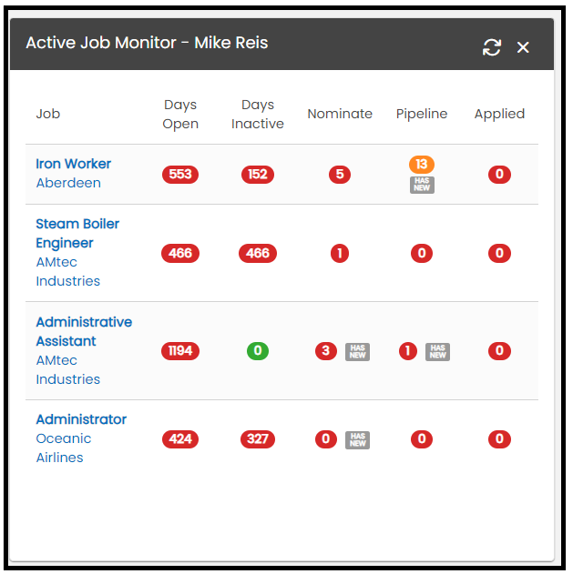Open the Aberdeen company link

[68, 183]
